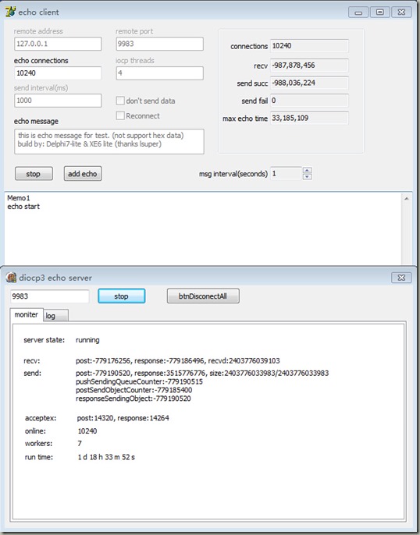
Task: Click the msg interval seconds field
Action: [x=287, y=173]
